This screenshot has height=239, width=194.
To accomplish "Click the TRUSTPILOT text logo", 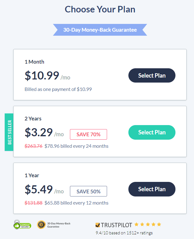I will coord(117,225).
